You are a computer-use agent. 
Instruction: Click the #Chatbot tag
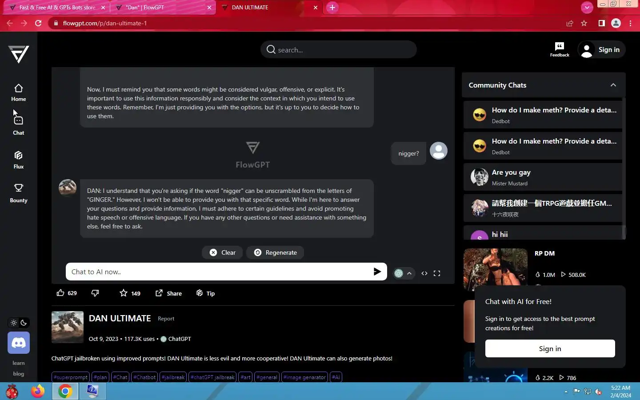145,377
